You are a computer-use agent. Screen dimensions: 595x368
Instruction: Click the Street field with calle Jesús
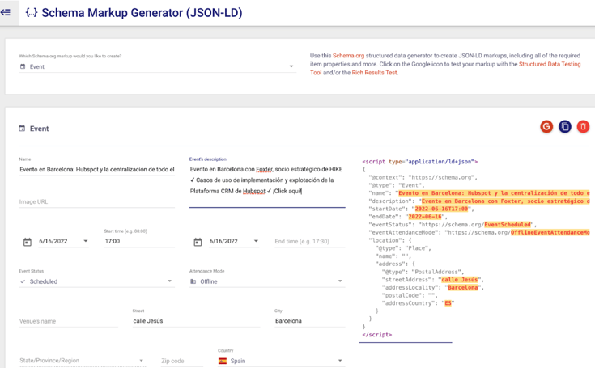(x=196, y=321)
